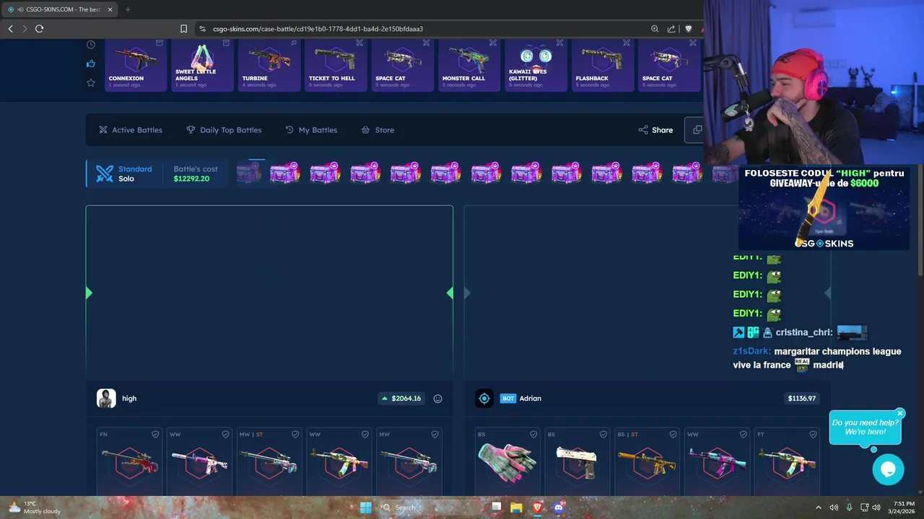The image size is (924, 519).
Task: Open the TURBINE drop card
Action: 269,65
